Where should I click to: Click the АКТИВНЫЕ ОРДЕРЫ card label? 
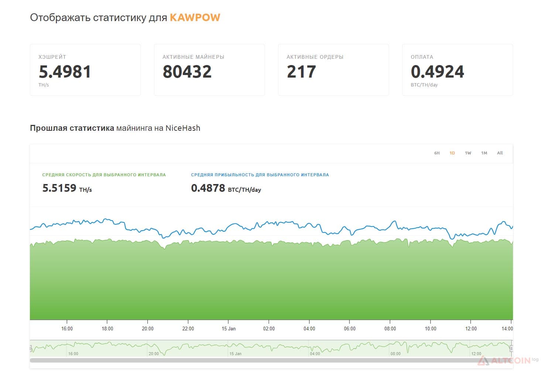coord(315,57)
